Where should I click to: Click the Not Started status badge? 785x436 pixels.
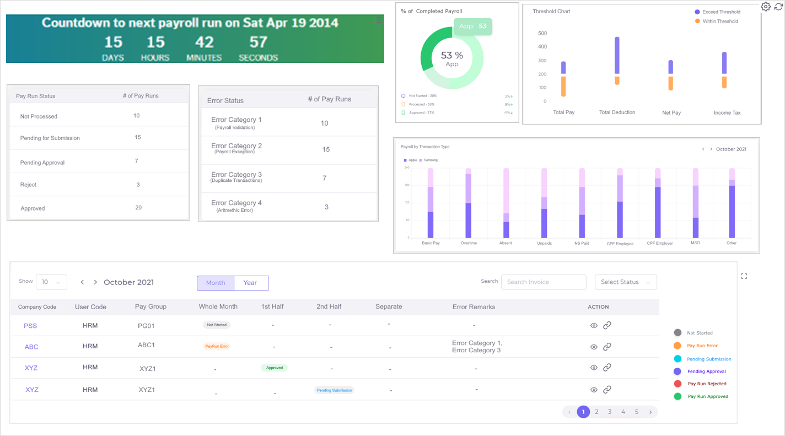[x=217, y=325]
